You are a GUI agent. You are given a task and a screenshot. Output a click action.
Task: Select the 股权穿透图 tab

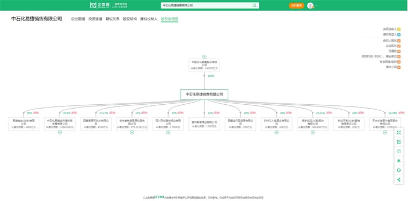(170, 19)
